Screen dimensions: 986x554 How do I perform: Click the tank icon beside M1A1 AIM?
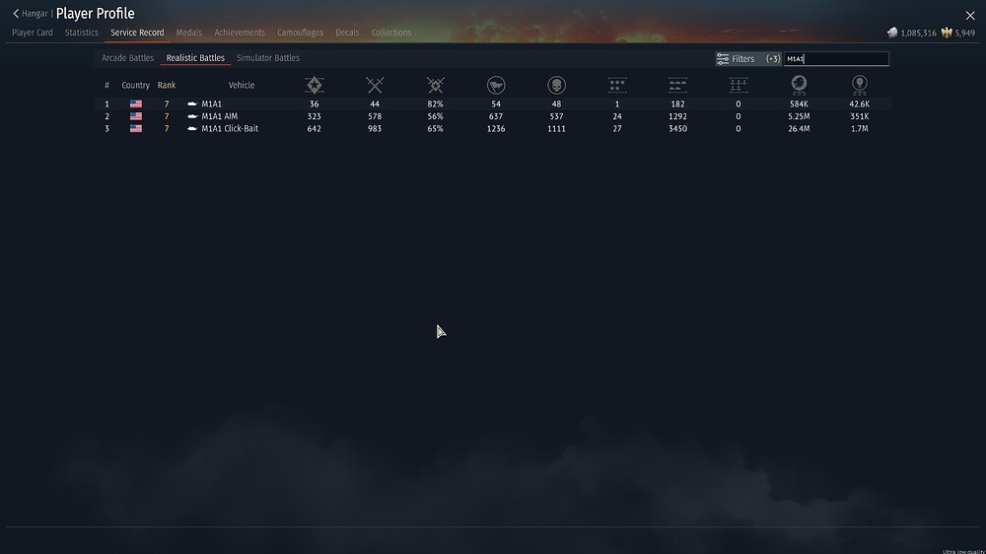(192, 116)
